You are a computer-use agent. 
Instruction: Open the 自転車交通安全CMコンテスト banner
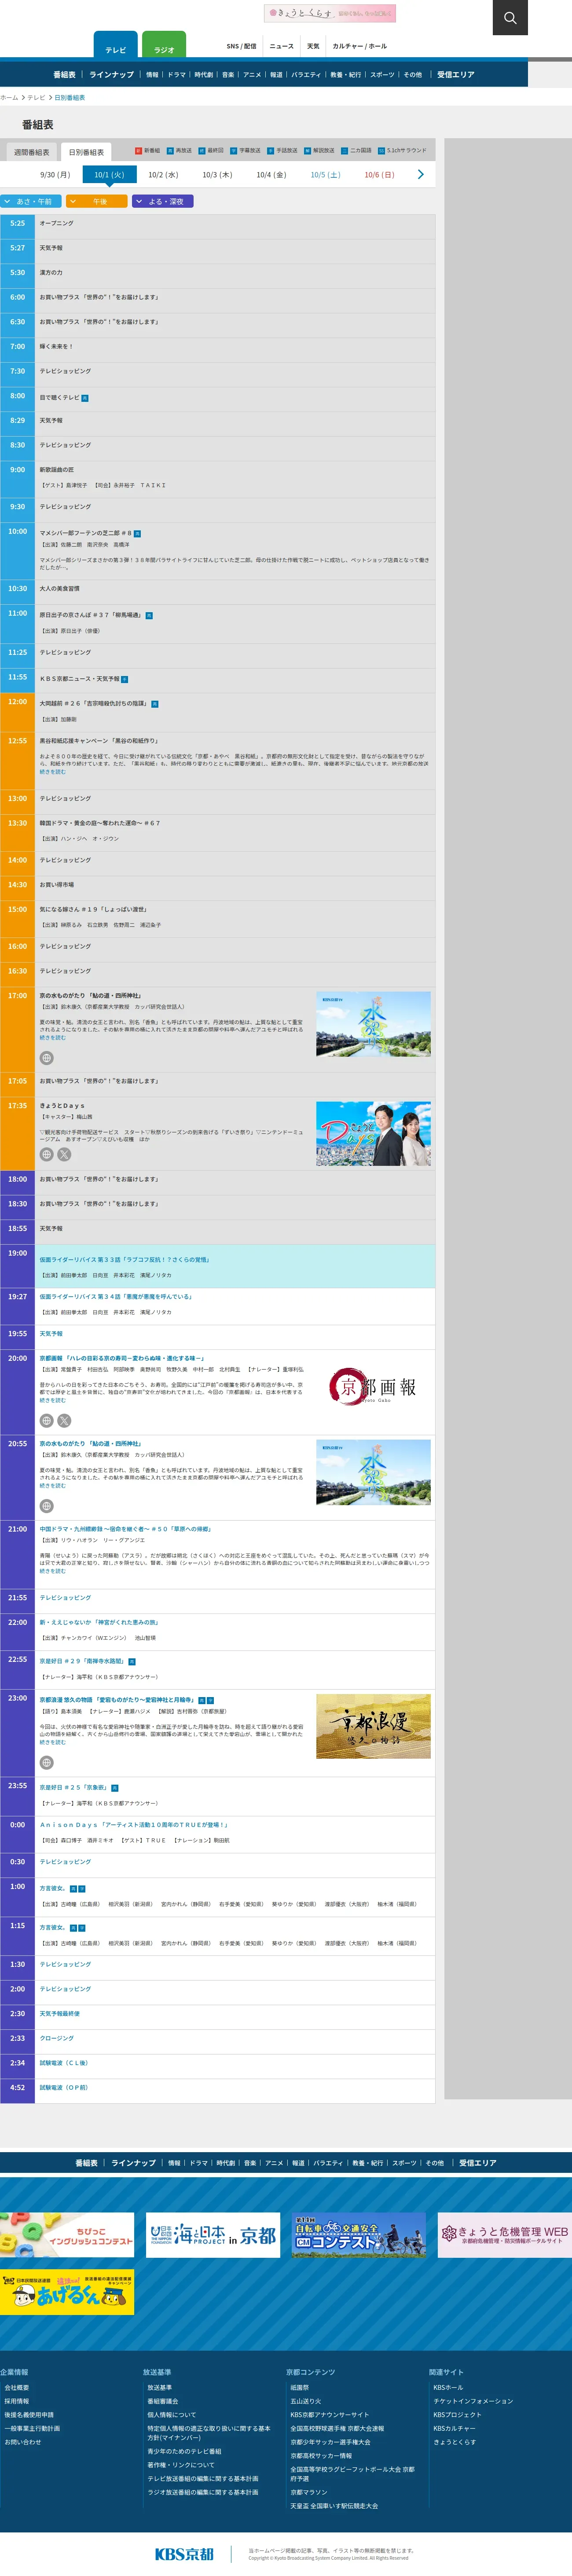click(x=359, y=2234)
